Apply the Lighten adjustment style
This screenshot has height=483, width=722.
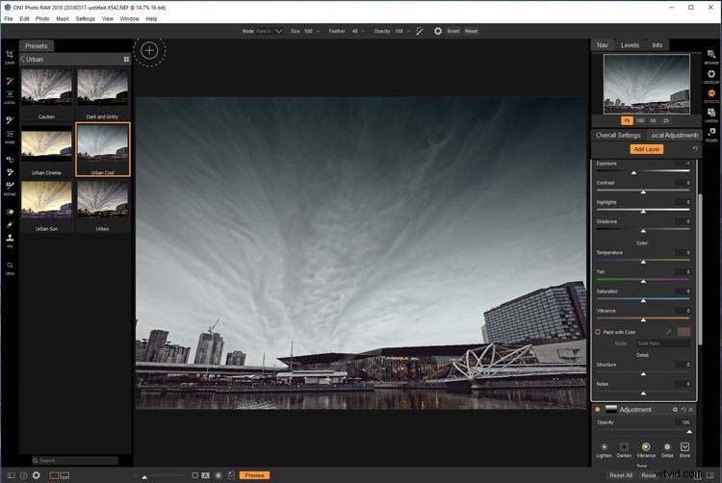605,449
